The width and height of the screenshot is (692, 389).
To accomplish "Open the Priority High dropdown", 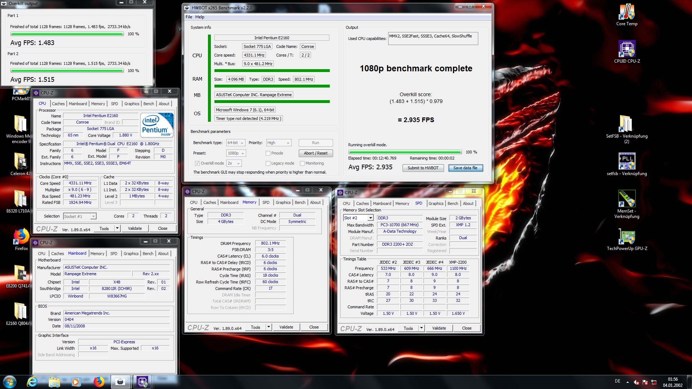I will pyautogui.click(x=278, y=143).
